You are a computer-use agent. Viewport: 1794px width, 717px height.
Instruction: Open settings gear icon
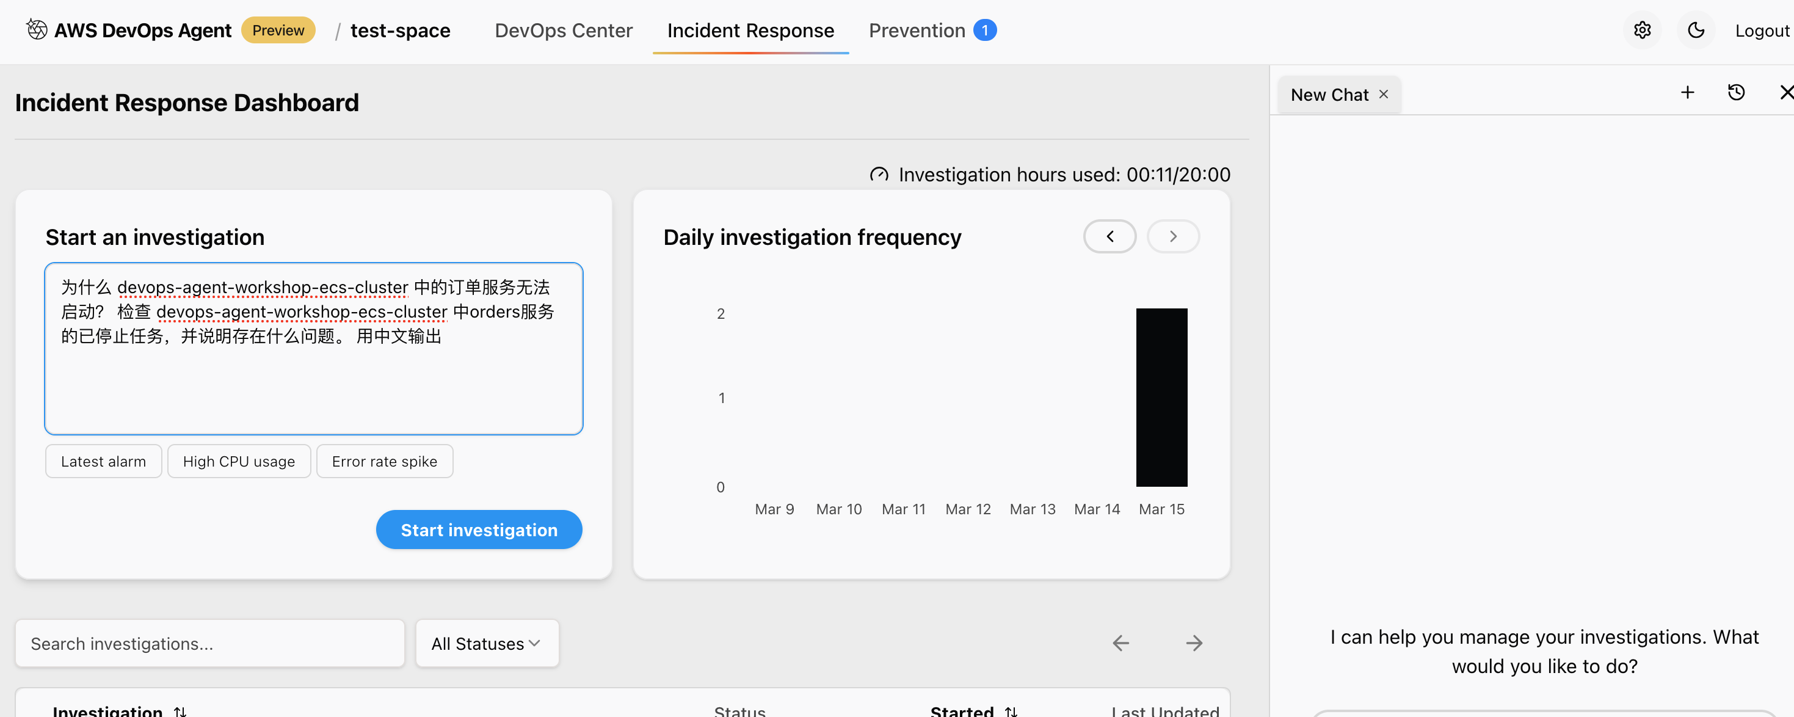pyautogui.click(x=1641, y=31)
